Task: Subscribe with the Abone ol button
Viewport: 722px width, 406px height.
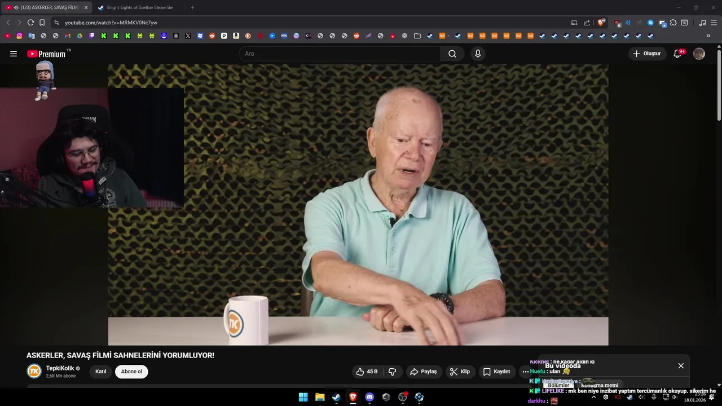Action: tap(131, 372)
